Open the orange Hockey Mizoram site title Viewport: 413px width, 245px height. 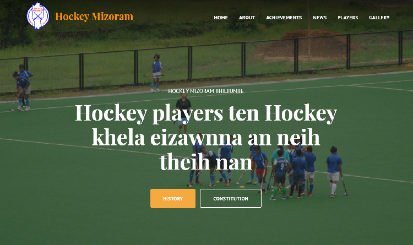(x=94, y=17)
